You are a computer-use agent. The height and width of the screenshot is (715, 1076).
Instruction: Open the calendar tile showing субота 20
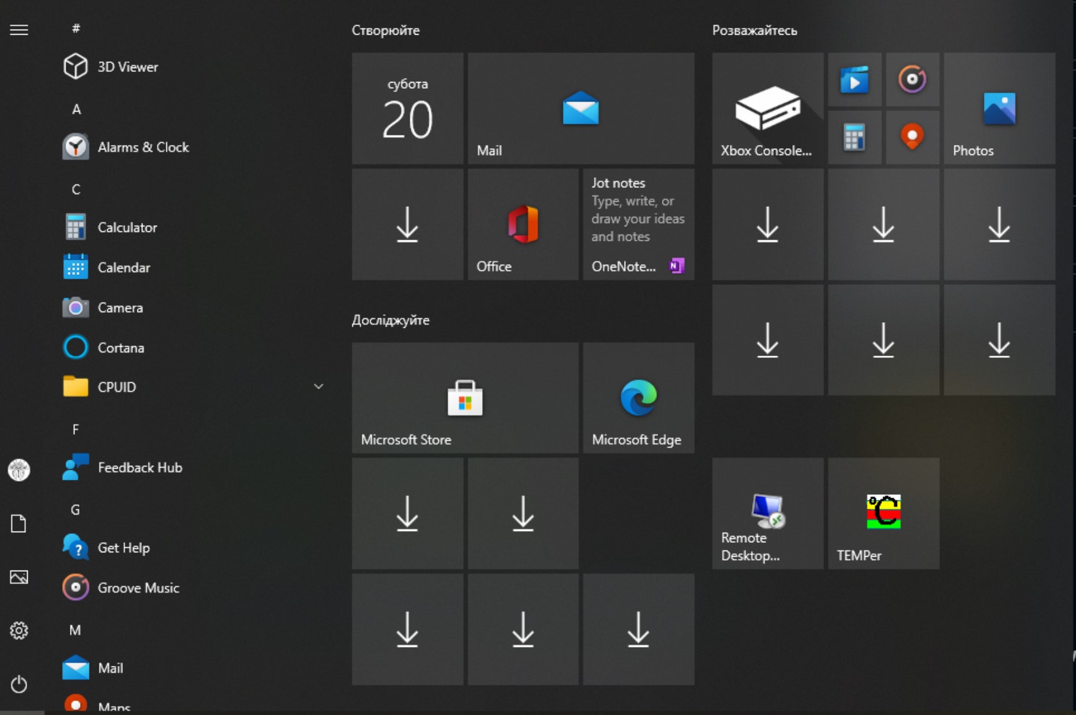407,108
